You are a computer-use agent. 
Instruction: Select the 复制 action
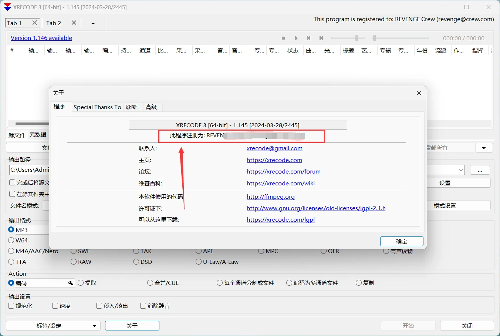pyautogui.click(x=359, y=283)
